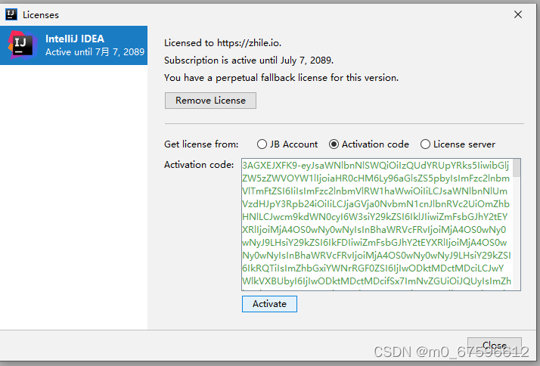Click the perpetual fallback license message
The height and width of the screenshot is (366, 540).
pos(281,77)
